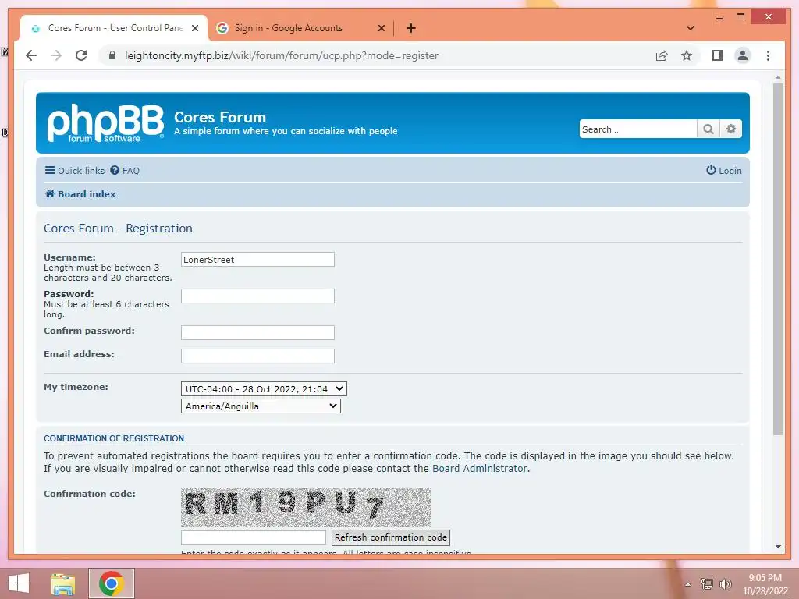Share this page via share icon
The image size is (799, 599).
pyautogui.click(x=662, y=55)
